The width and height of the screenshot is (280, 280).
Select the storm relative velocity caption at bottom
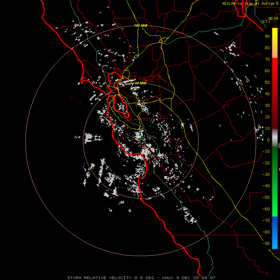tap(141, 278)
